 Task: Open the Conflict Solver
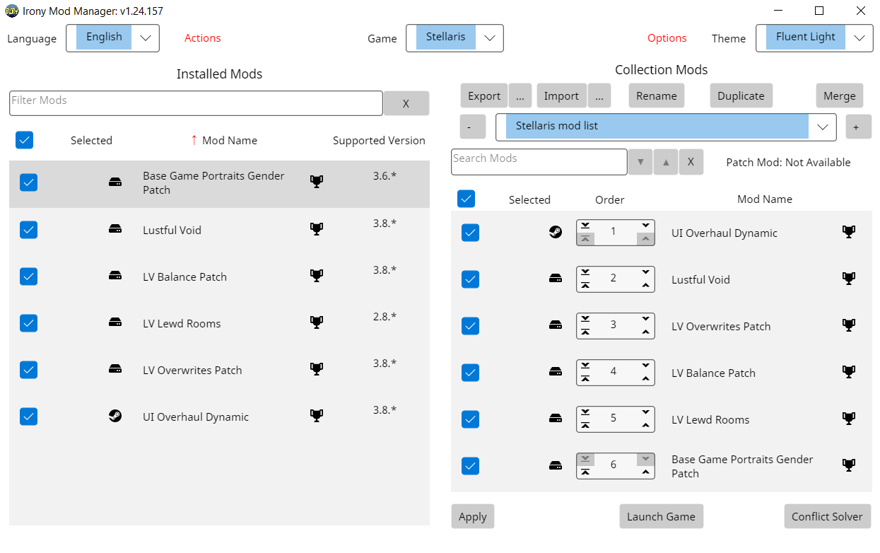pyautogui.click(x=827, y=516)
